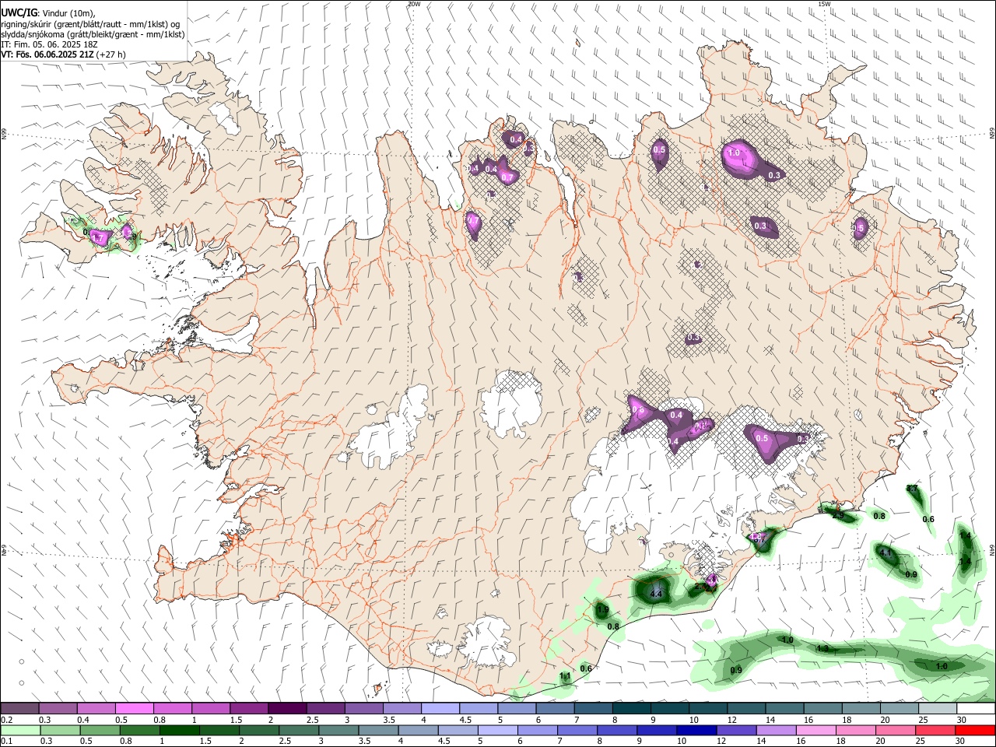Select the 0.5 pink swatch in the snow scale

point(134,709)
